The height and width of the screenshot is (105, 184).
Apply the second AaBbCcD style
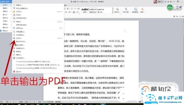click(x=93, y=10)
